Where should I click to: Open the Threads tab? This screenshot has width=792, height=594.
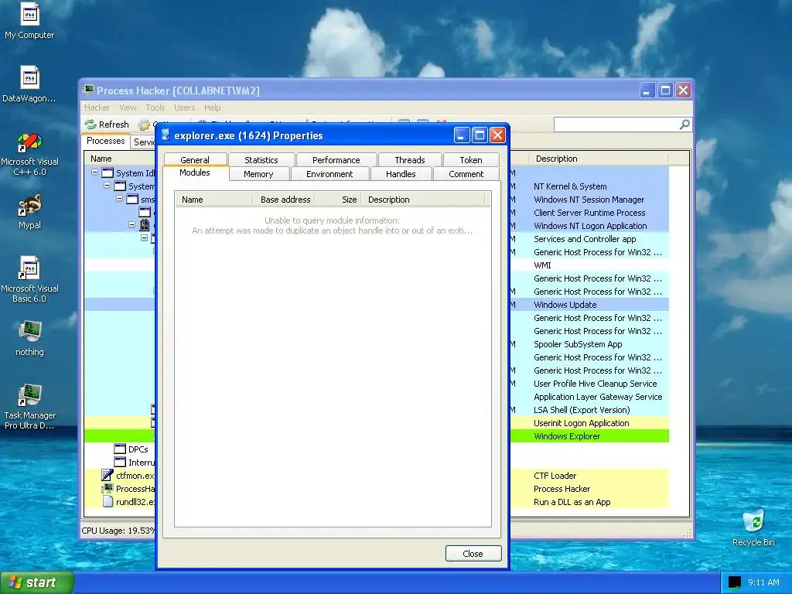click(410, 159)
